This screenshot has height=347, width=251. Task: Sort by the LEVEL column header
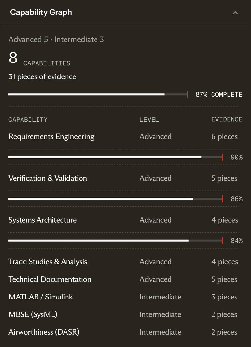pyautogui.click(x=149, y=120)
